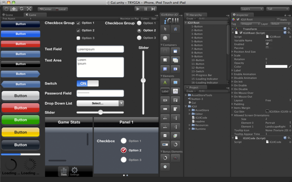Viewport: 292px width, 182px height.
Task: Select the hand tool in Unity toolbar
Action: pos(6,9)
